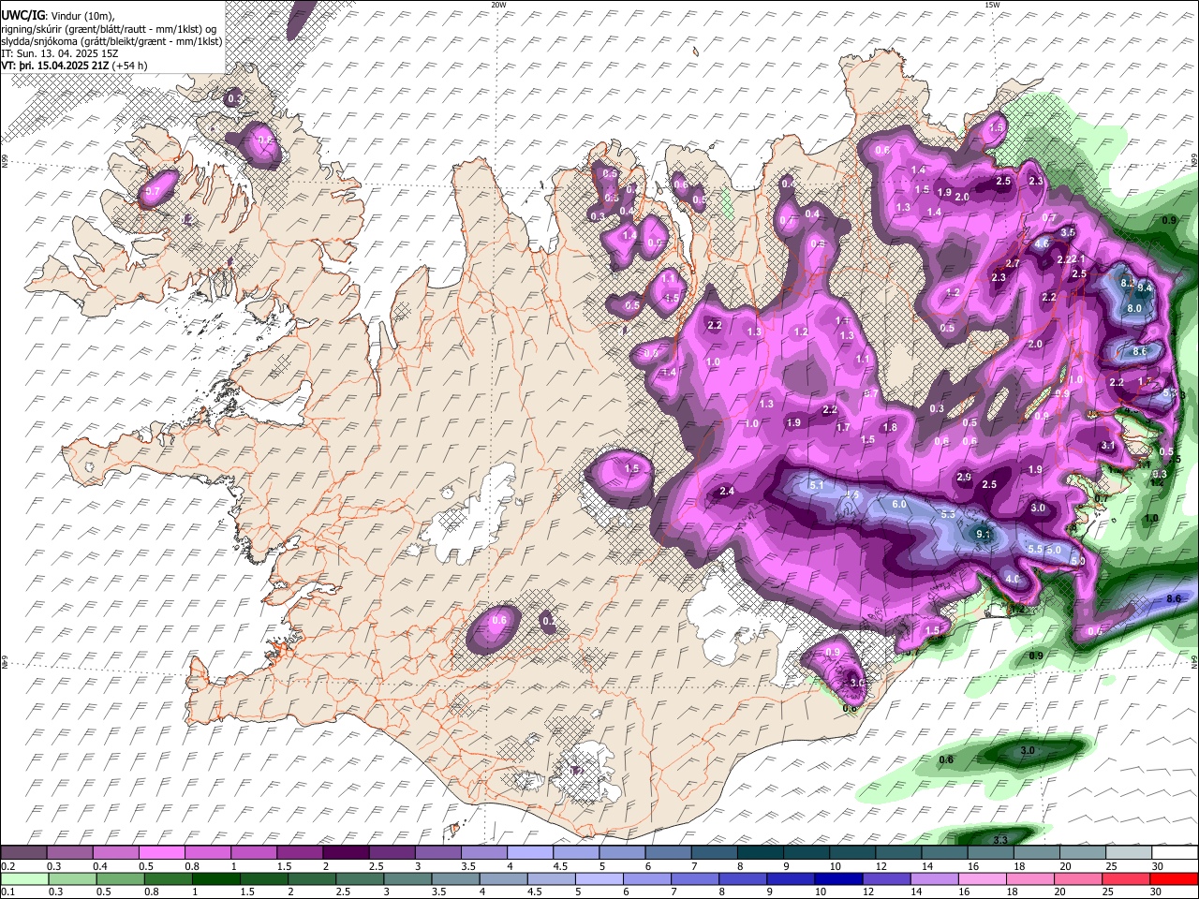Screen dimensions: 1199x899
Task: Click the 'rigning/skúrir' legend description line
Action: [111, 29]
